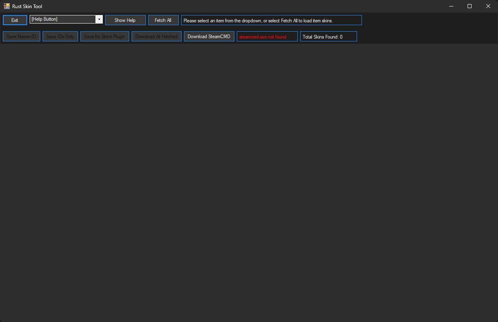The height and width of the screenshot is (322, 498).
Task: Click the Rust Skin Tool app icon
Action: pos(7,6)
